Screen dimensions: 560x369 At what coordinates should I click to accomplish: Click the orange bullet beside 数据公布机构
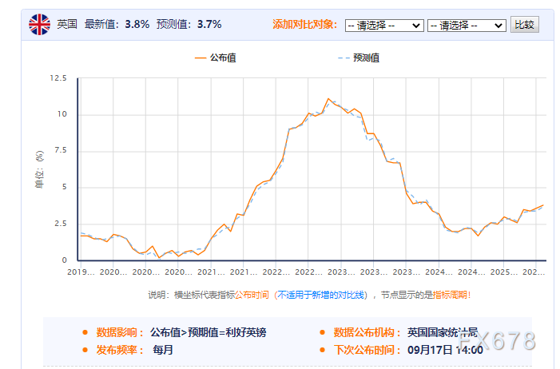323,332
